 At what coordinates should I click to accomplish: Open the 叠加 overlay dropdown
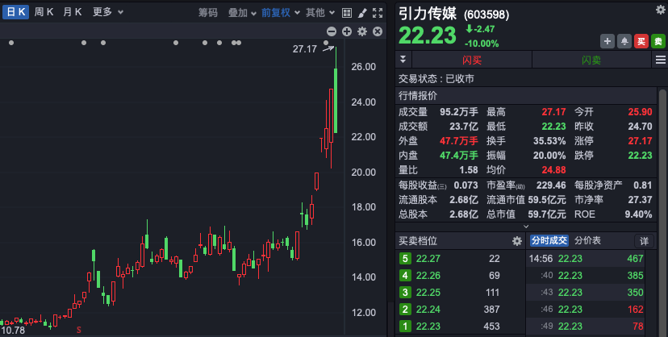click(x=242, y=13)
